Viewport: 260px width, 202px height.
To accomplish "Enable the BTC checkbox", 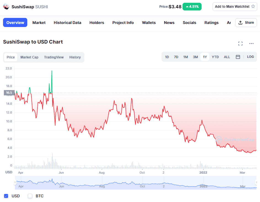I will point(30,196).
